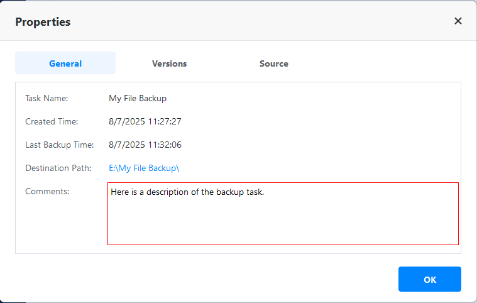Switch to the Source tab
The height and width of the screenshot is (303, 477).
tap(273, 63)
